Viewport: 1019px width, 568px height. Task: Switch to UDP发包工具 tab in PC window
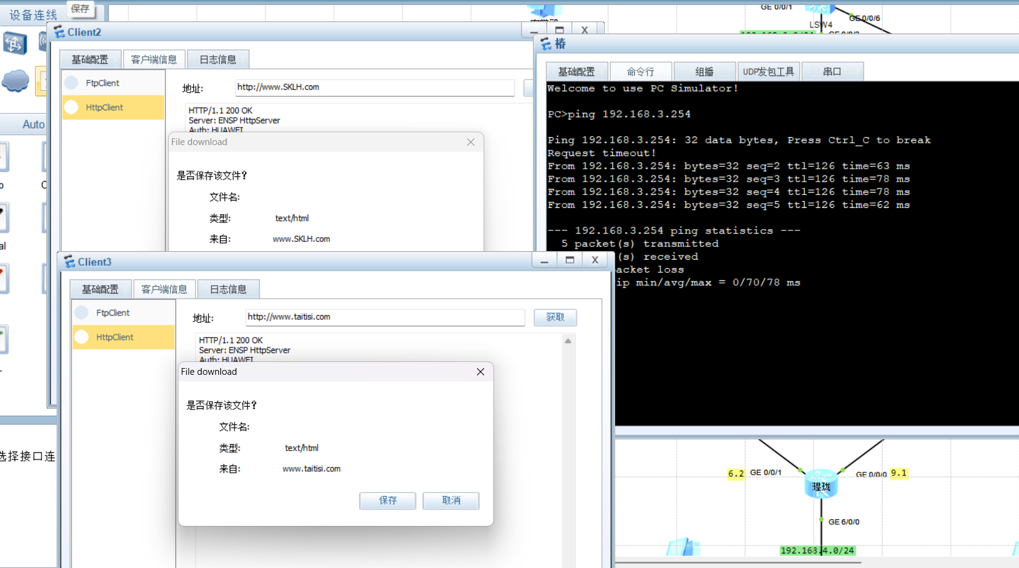tap(769, 71)
